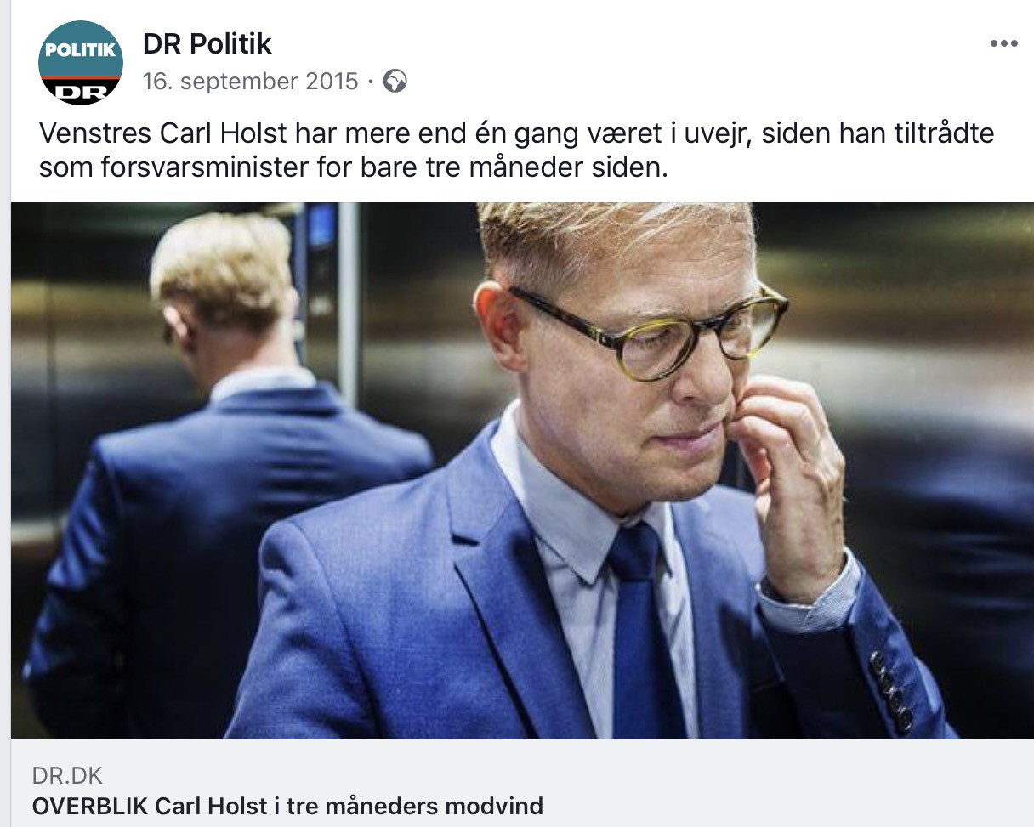Click the post text about Venstres Carl Holst
Image resolution: width=1034 pixels, height=827 pixels.
(x=516, y=150)
